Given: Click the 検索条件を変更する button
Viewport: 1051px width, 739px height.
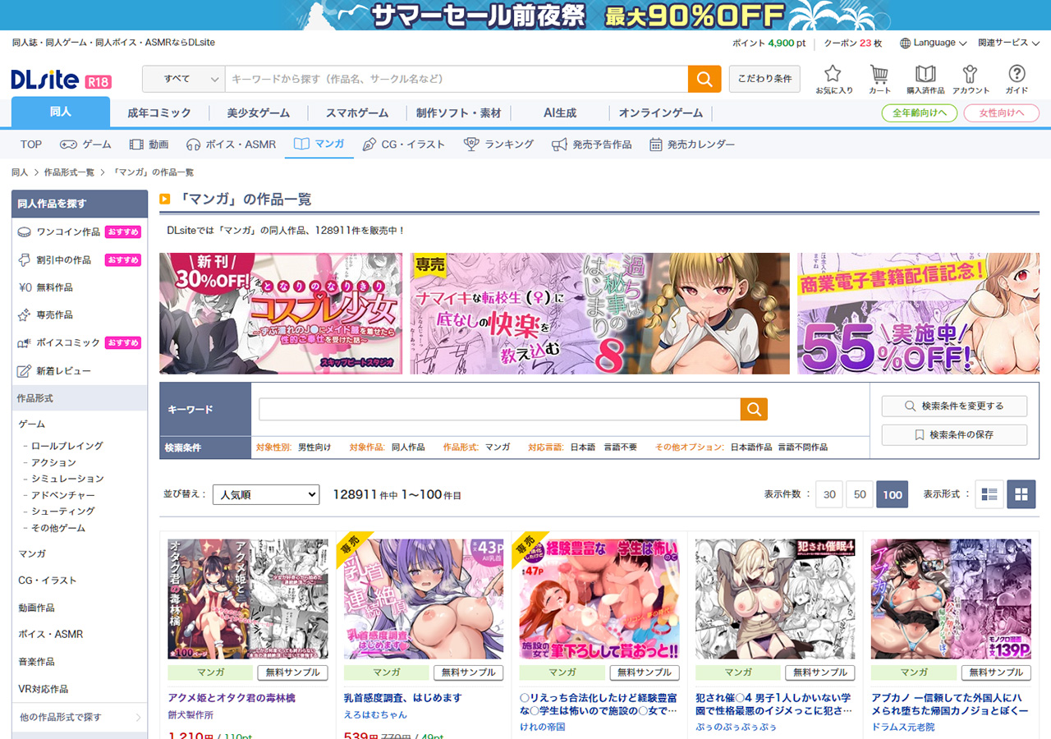Looking at the screenshot, I should (954, 406).
